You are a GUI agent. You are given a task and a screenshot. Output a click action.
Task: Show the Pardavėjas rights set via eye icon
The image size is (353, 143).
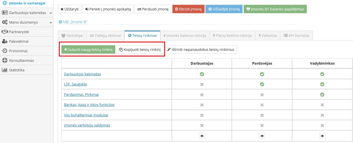262,136
